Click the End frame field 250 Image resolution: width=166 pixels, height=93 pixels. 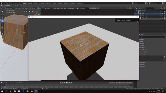point(129,83)
